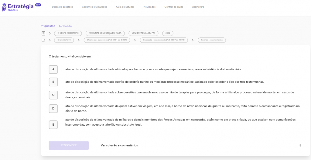Image resolution: width=311 pixels, height=160 pixels.
Task: Click Tribunal de Justiça do Pará tag
Action: tap(105, 33)
